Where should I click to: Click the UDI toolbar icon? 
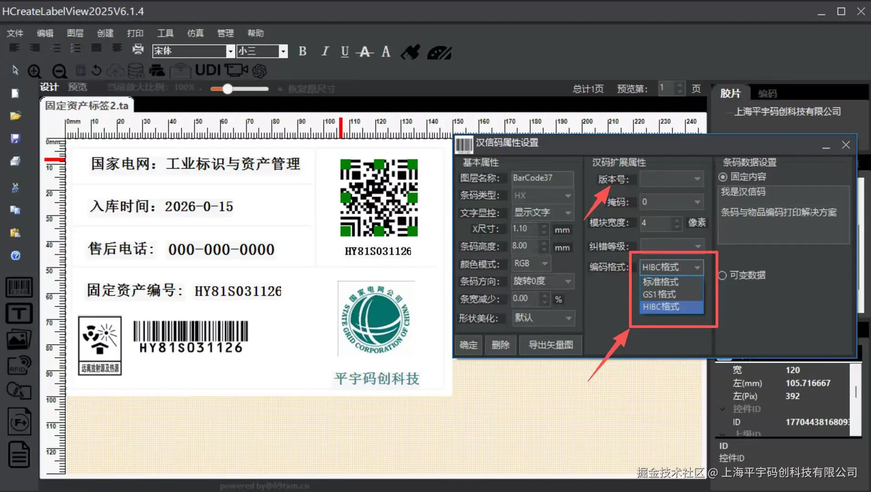tap(208, 70)
